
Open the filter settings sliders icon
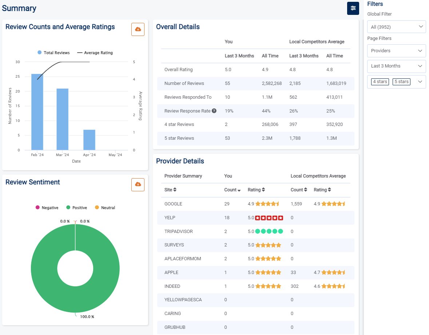point(353,8)
